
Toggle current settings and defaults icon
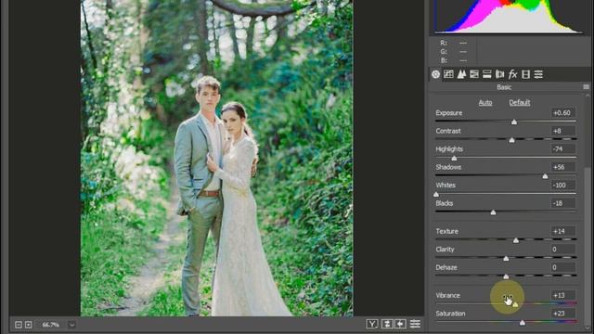click(x=415, y=324)
